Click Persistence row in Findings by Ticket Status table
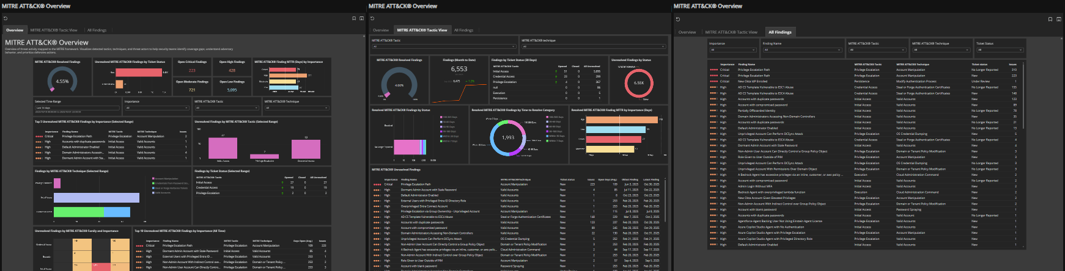Screen dimensions: 1065x271 coord(548,98)
